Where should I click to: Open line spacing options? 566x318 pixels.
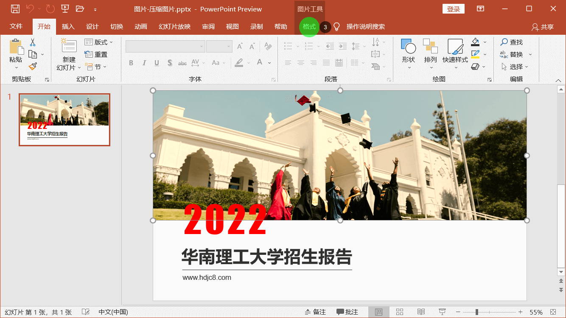pyautogui.click(x=356, y=46)
